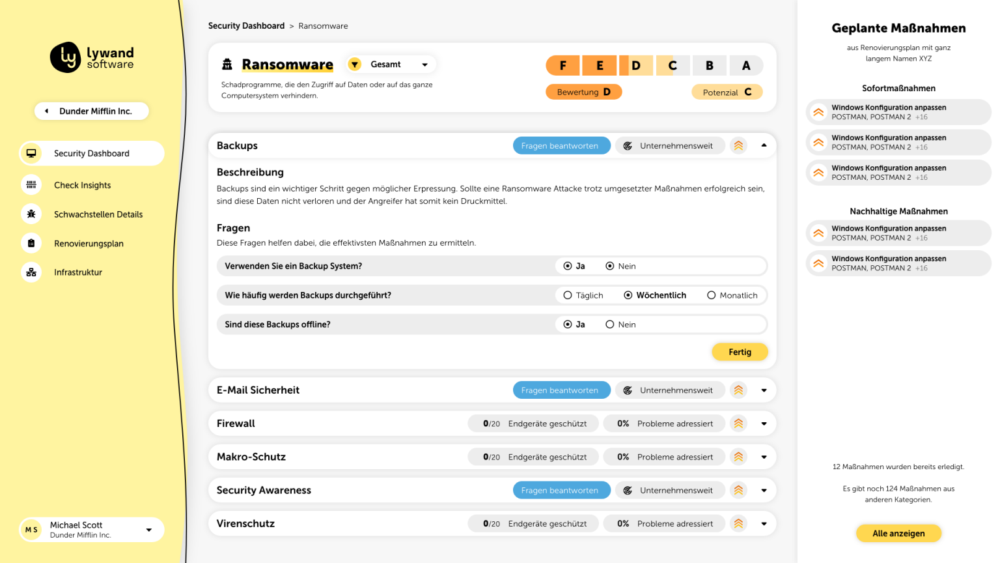This screenshot has width=1000, height=563.
Task: Expand the Makro-Schutz section
Action: tap(764, 457)
